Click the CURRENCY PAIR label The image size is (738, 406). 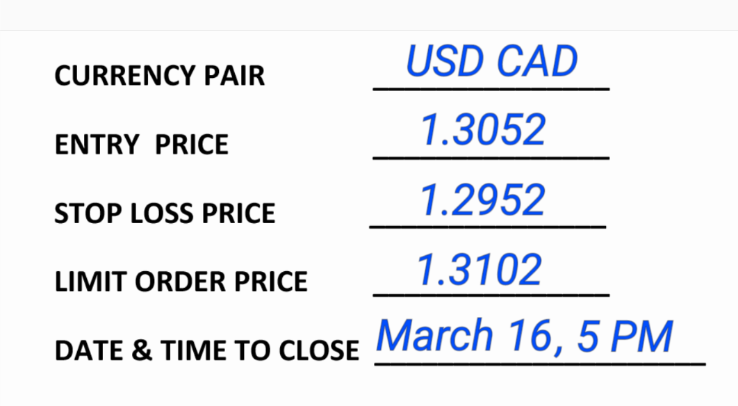click(x=159, y=76)
